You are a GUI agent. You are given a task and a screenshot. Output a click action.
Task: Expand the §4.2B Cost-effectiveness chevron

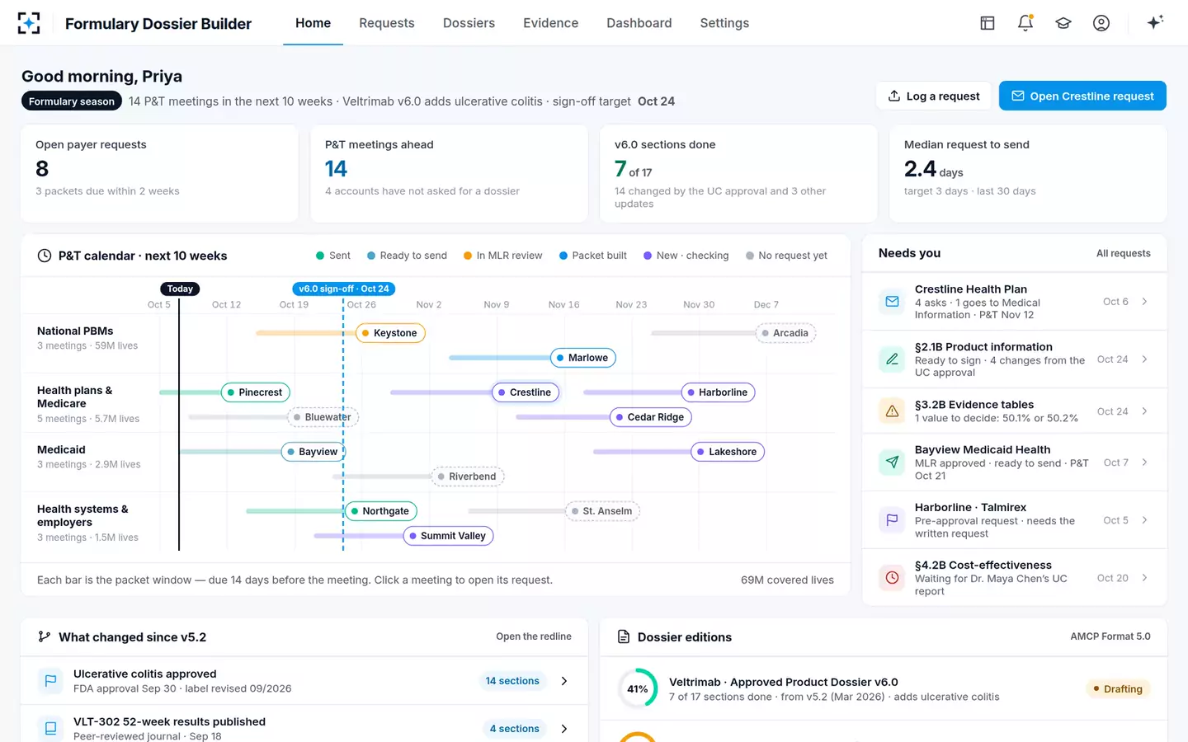[x=1144, y=578]
